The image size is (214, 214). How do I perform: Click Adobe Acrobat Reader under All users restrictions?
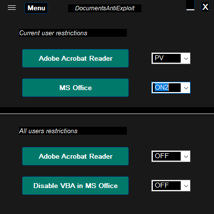75,156
